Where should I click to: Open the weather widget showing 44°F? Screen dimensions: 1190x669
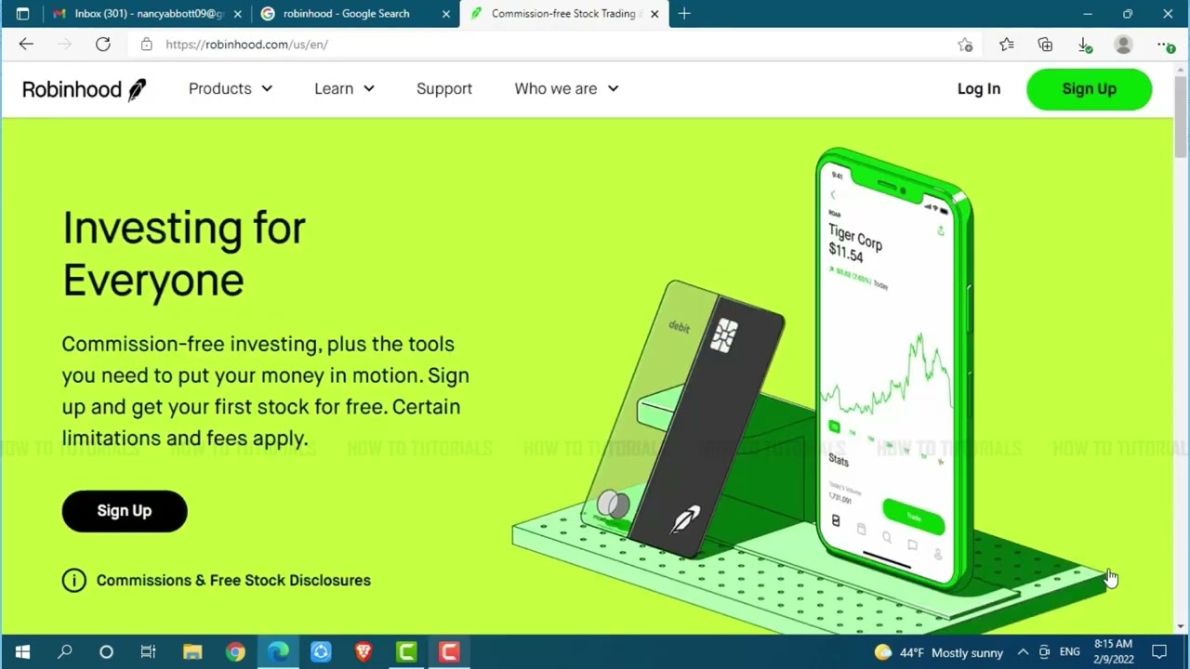[x=939, y=652]
